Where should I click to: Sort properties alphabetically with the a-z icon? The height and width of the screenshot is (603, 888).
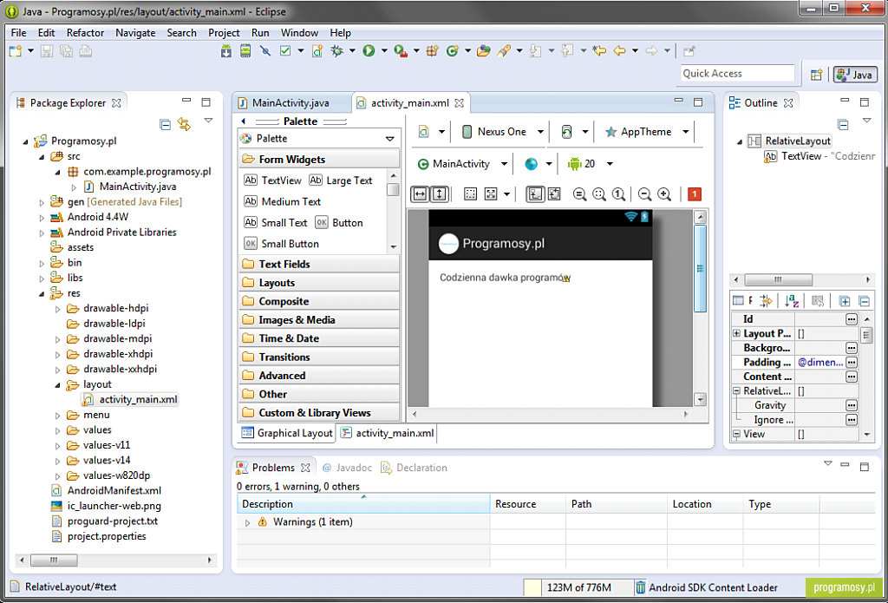pos(792,301)
